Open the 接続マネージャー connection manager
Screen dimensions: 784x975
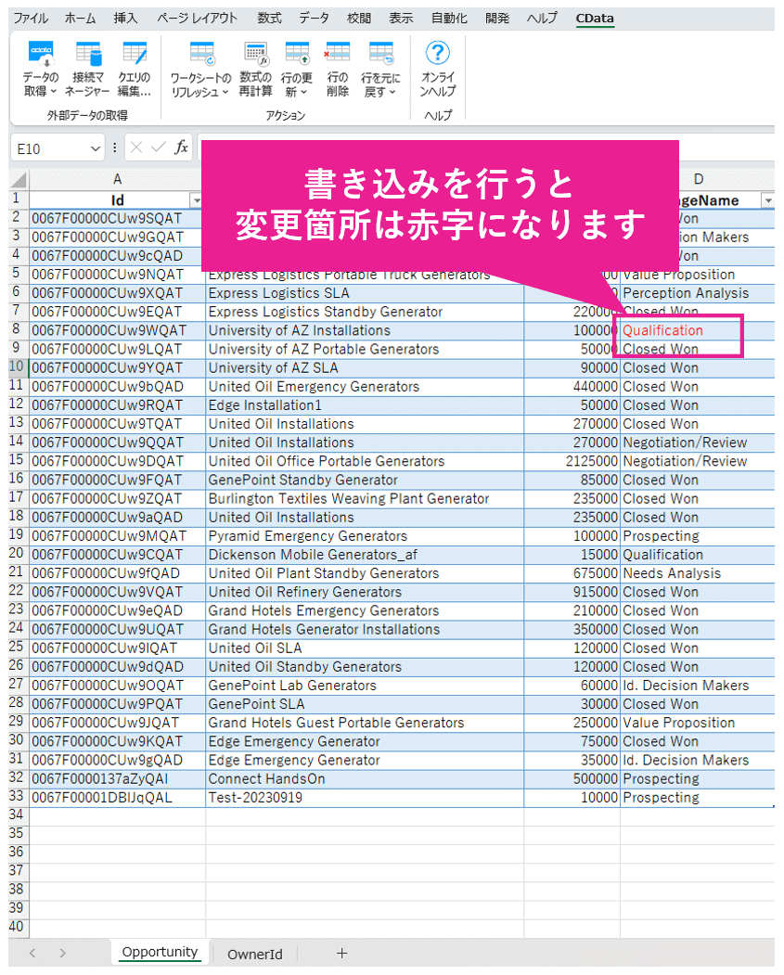(87, 69)
